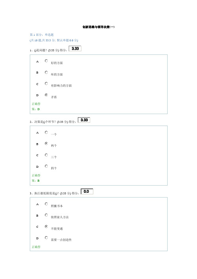This screenshot has width=197, height=279.
Task: Click the question 2 score box 3.33
Action: click(84, 120)
